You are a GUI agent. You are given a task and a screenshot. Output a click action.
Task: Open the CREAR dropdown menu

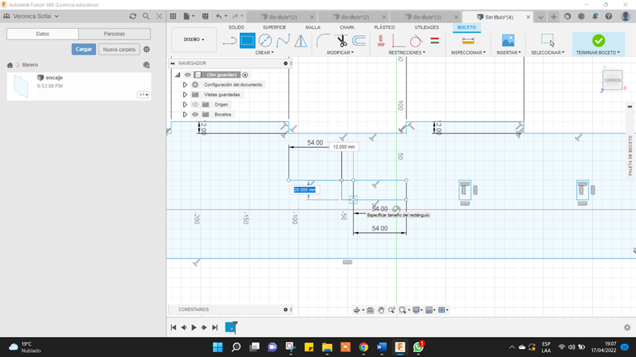point(264,52)
